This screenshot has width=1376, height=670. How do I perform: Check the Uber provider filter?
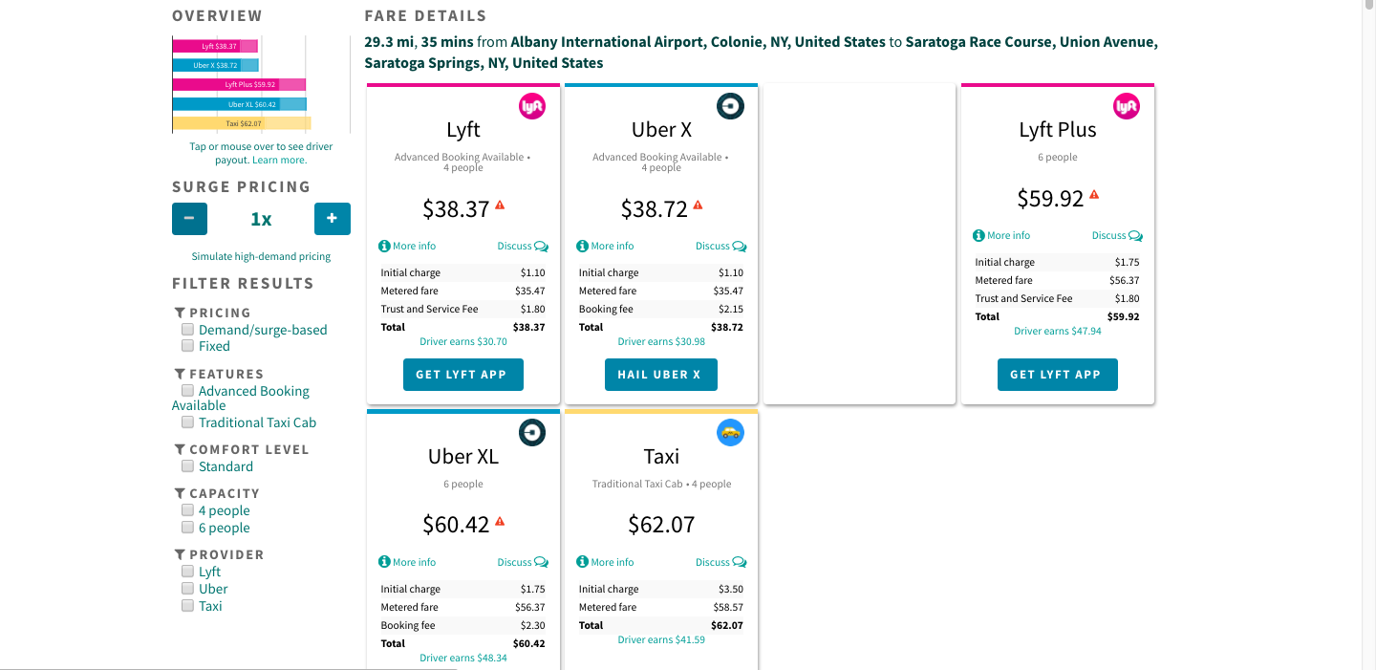(187, 588)
